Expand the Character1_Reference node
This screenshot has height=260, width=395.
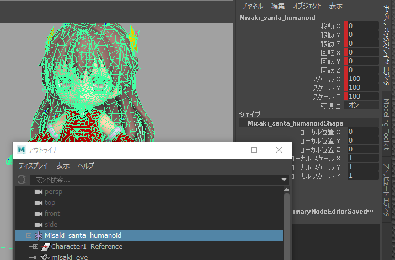point(35,247)
